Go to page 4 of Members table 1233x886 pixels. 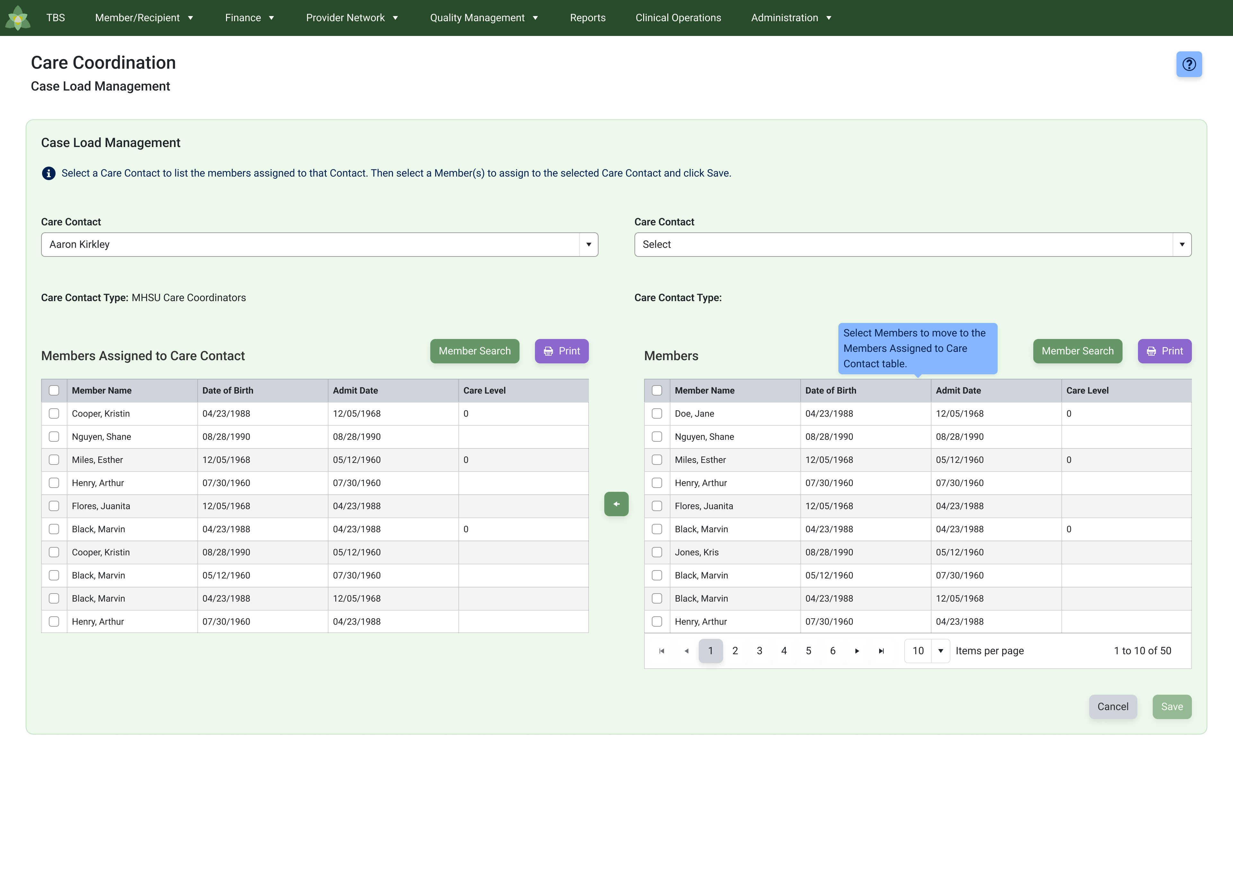(x=784, y=651)
